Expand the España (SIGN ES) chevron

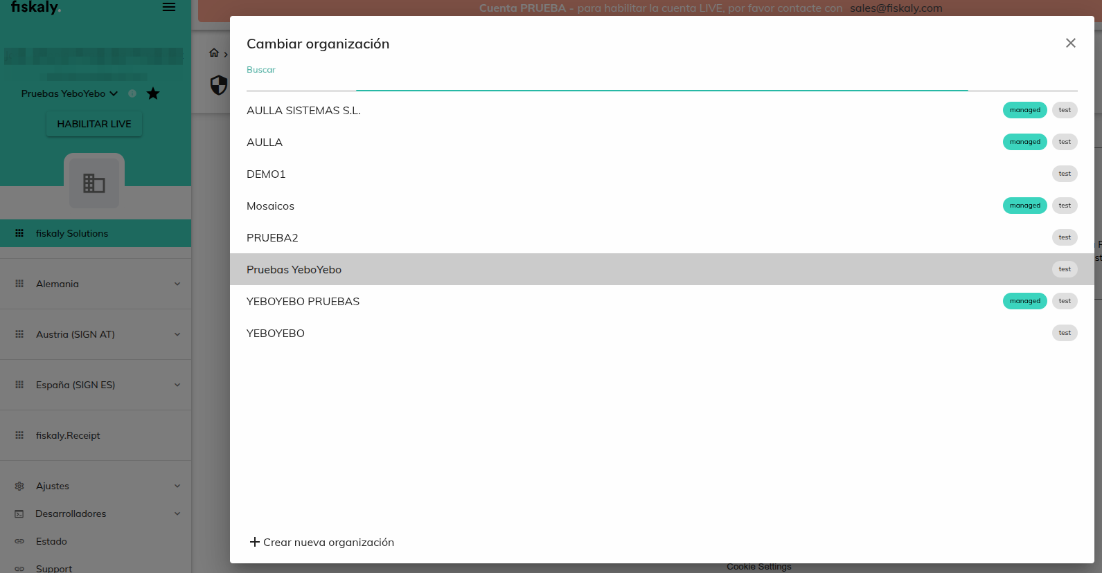point(177,385)
